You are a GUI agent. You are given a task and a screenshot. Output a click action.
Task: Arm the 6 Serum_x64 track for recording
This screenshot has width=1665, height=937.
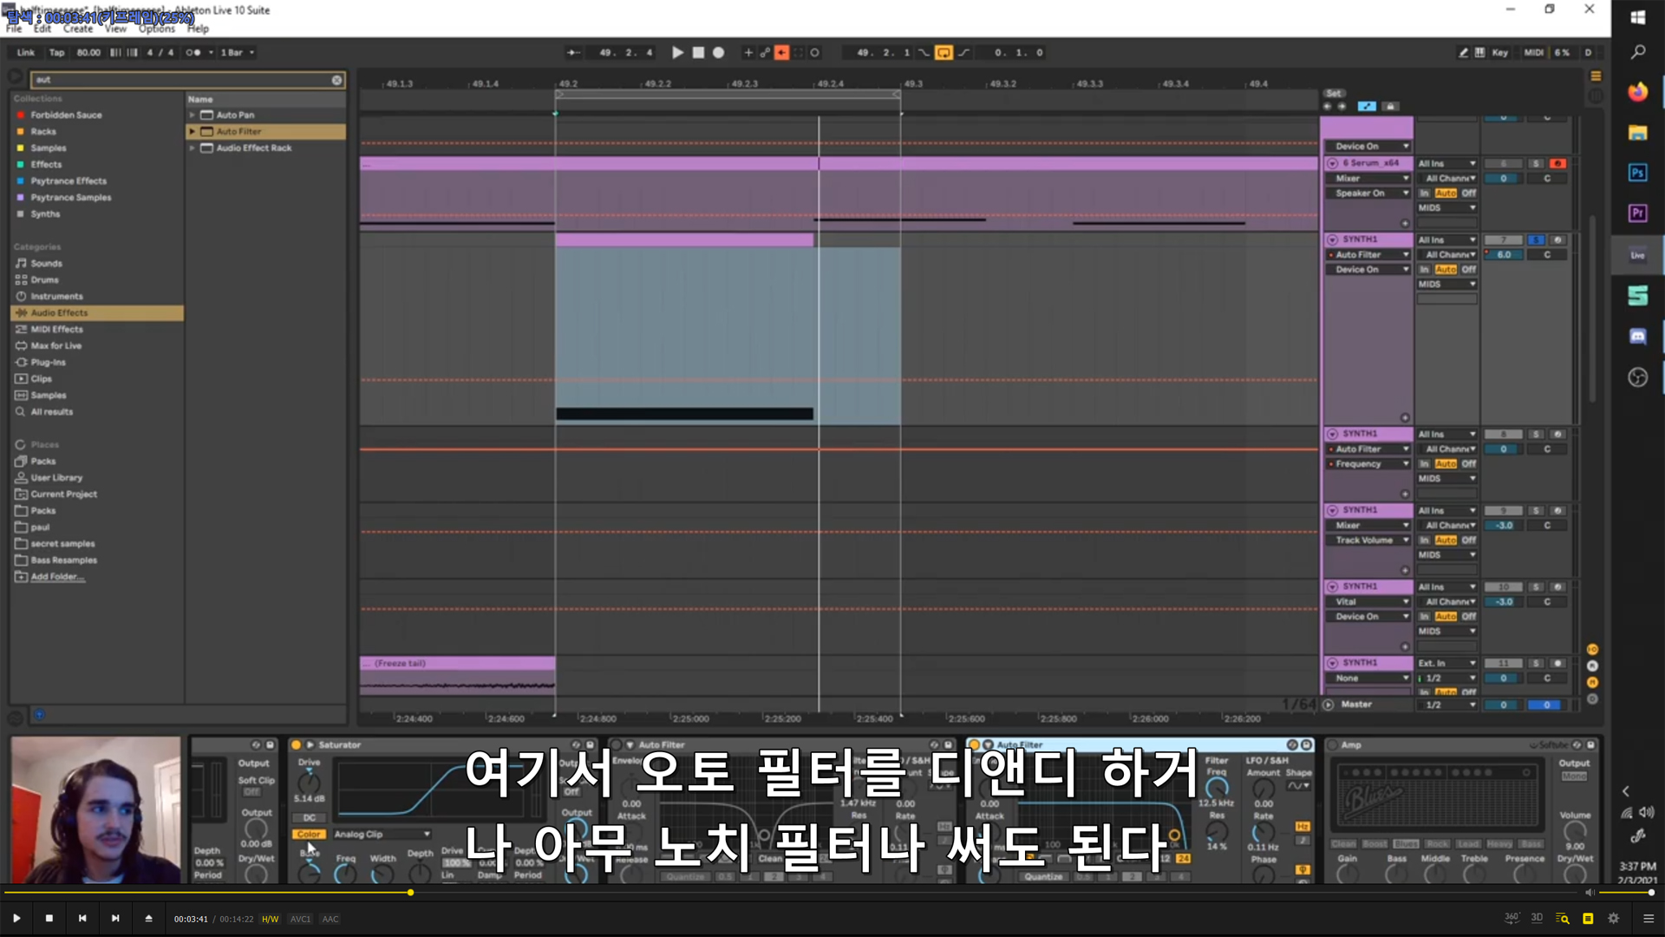(1557, 163)
